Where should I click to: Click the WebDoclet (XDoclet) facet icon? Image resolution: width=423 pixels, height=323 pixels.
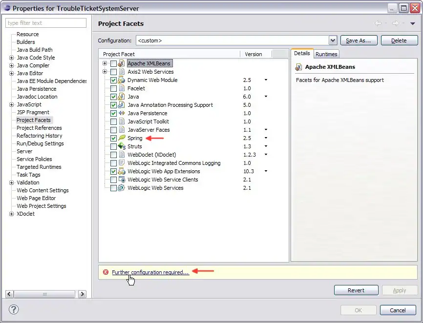[122, 155]
